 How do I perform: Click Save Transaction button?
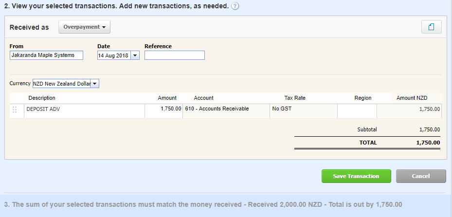356,176
